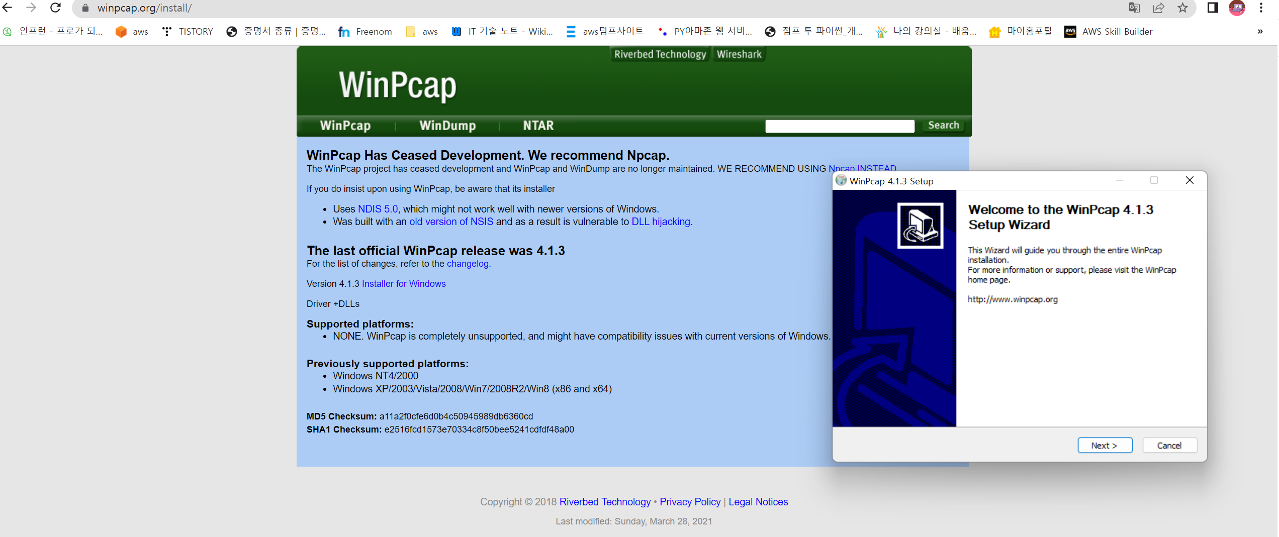This screenshot has width=1279, height=537.
Task: Open the Privacy Policy footer link
Action: pyautogui.click(x=690, y=502)
